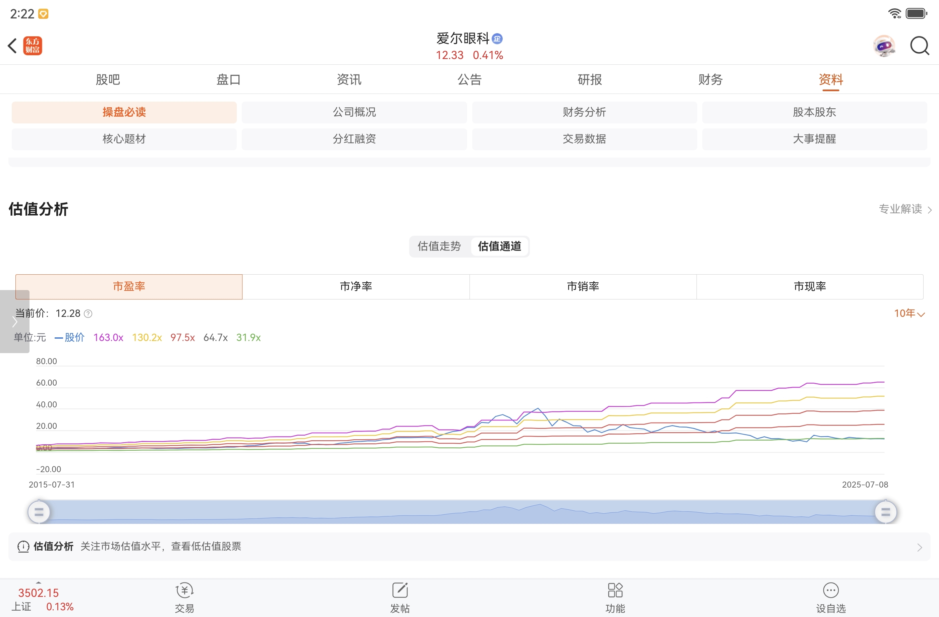This screenshot has height=617, width=939.
Task: Open the AI robot assistant avatar
Action: point(884,46)
